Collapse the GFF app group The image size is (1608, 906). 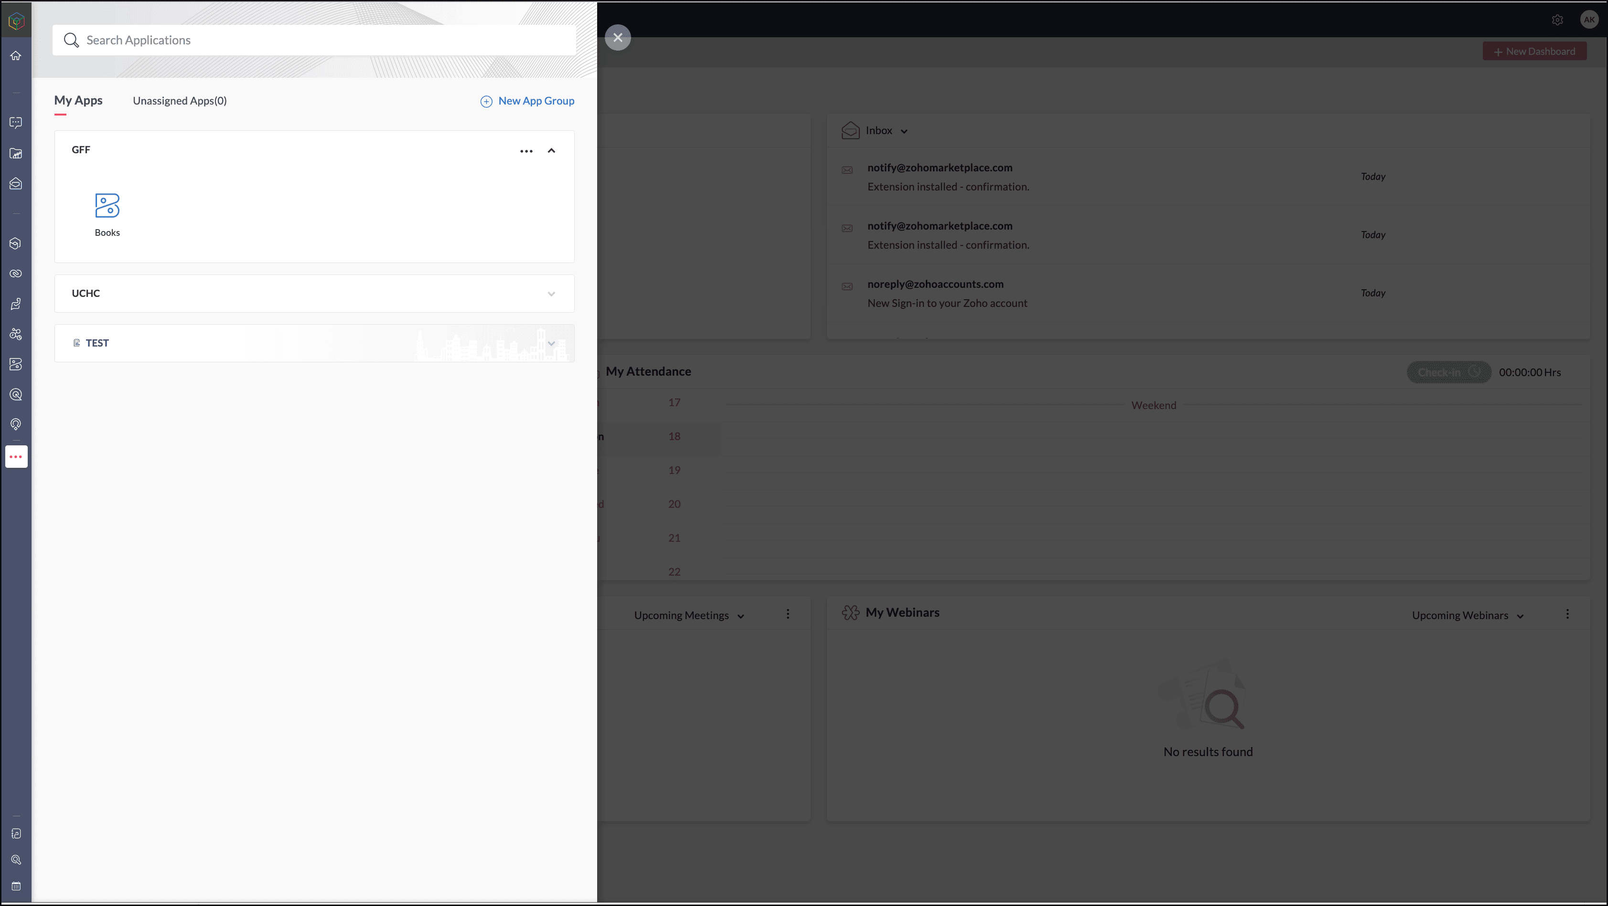(551, 151)
